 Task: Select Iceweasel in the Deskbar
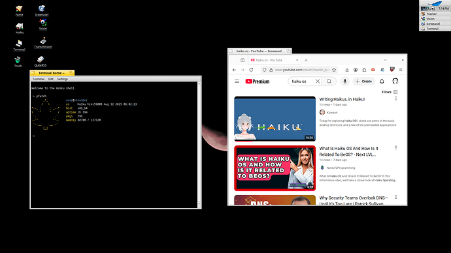pyautogui.click(x=435, y=24)
